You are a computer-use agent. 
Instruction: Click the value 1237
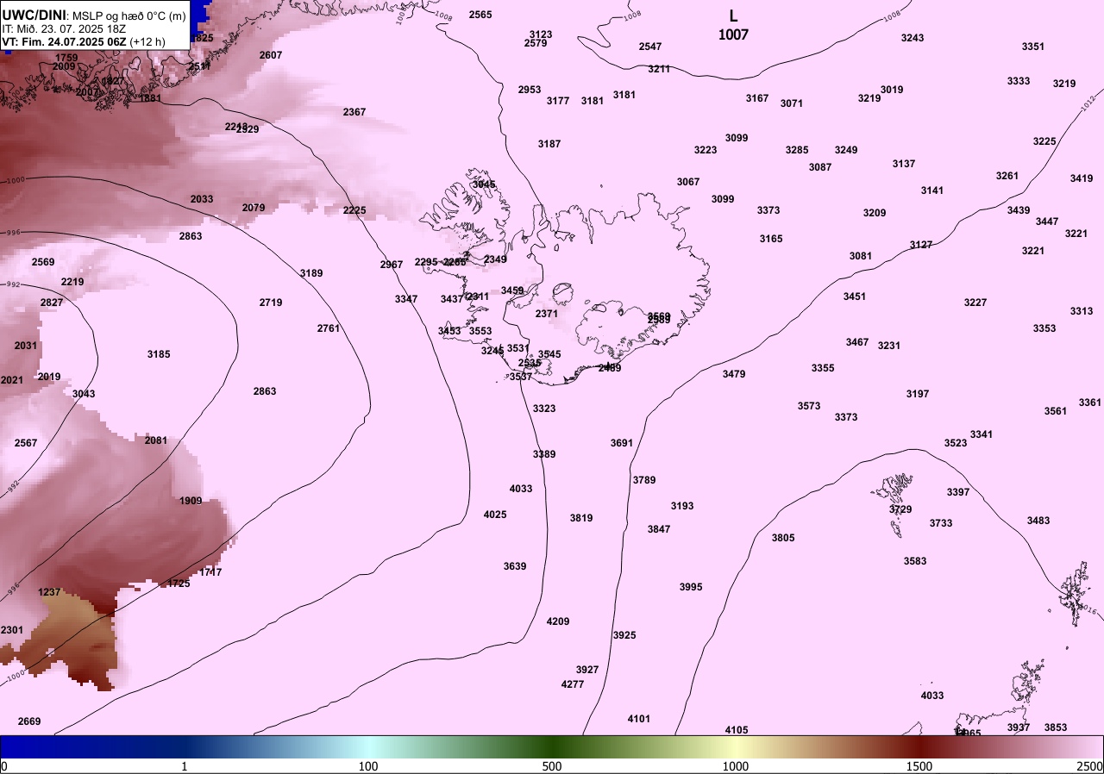pyautogui.click(x=50, y=592)
